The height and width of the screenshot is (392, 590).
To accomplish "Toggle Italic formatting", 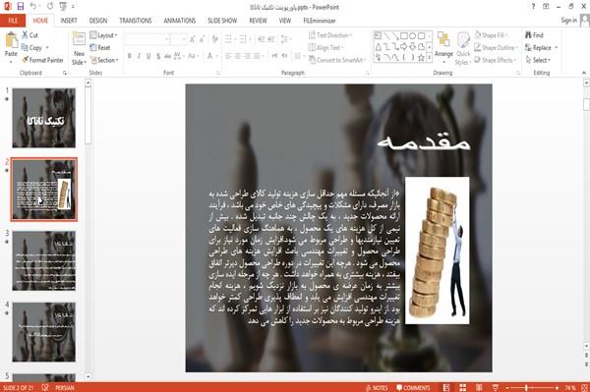I will point(139,56).
